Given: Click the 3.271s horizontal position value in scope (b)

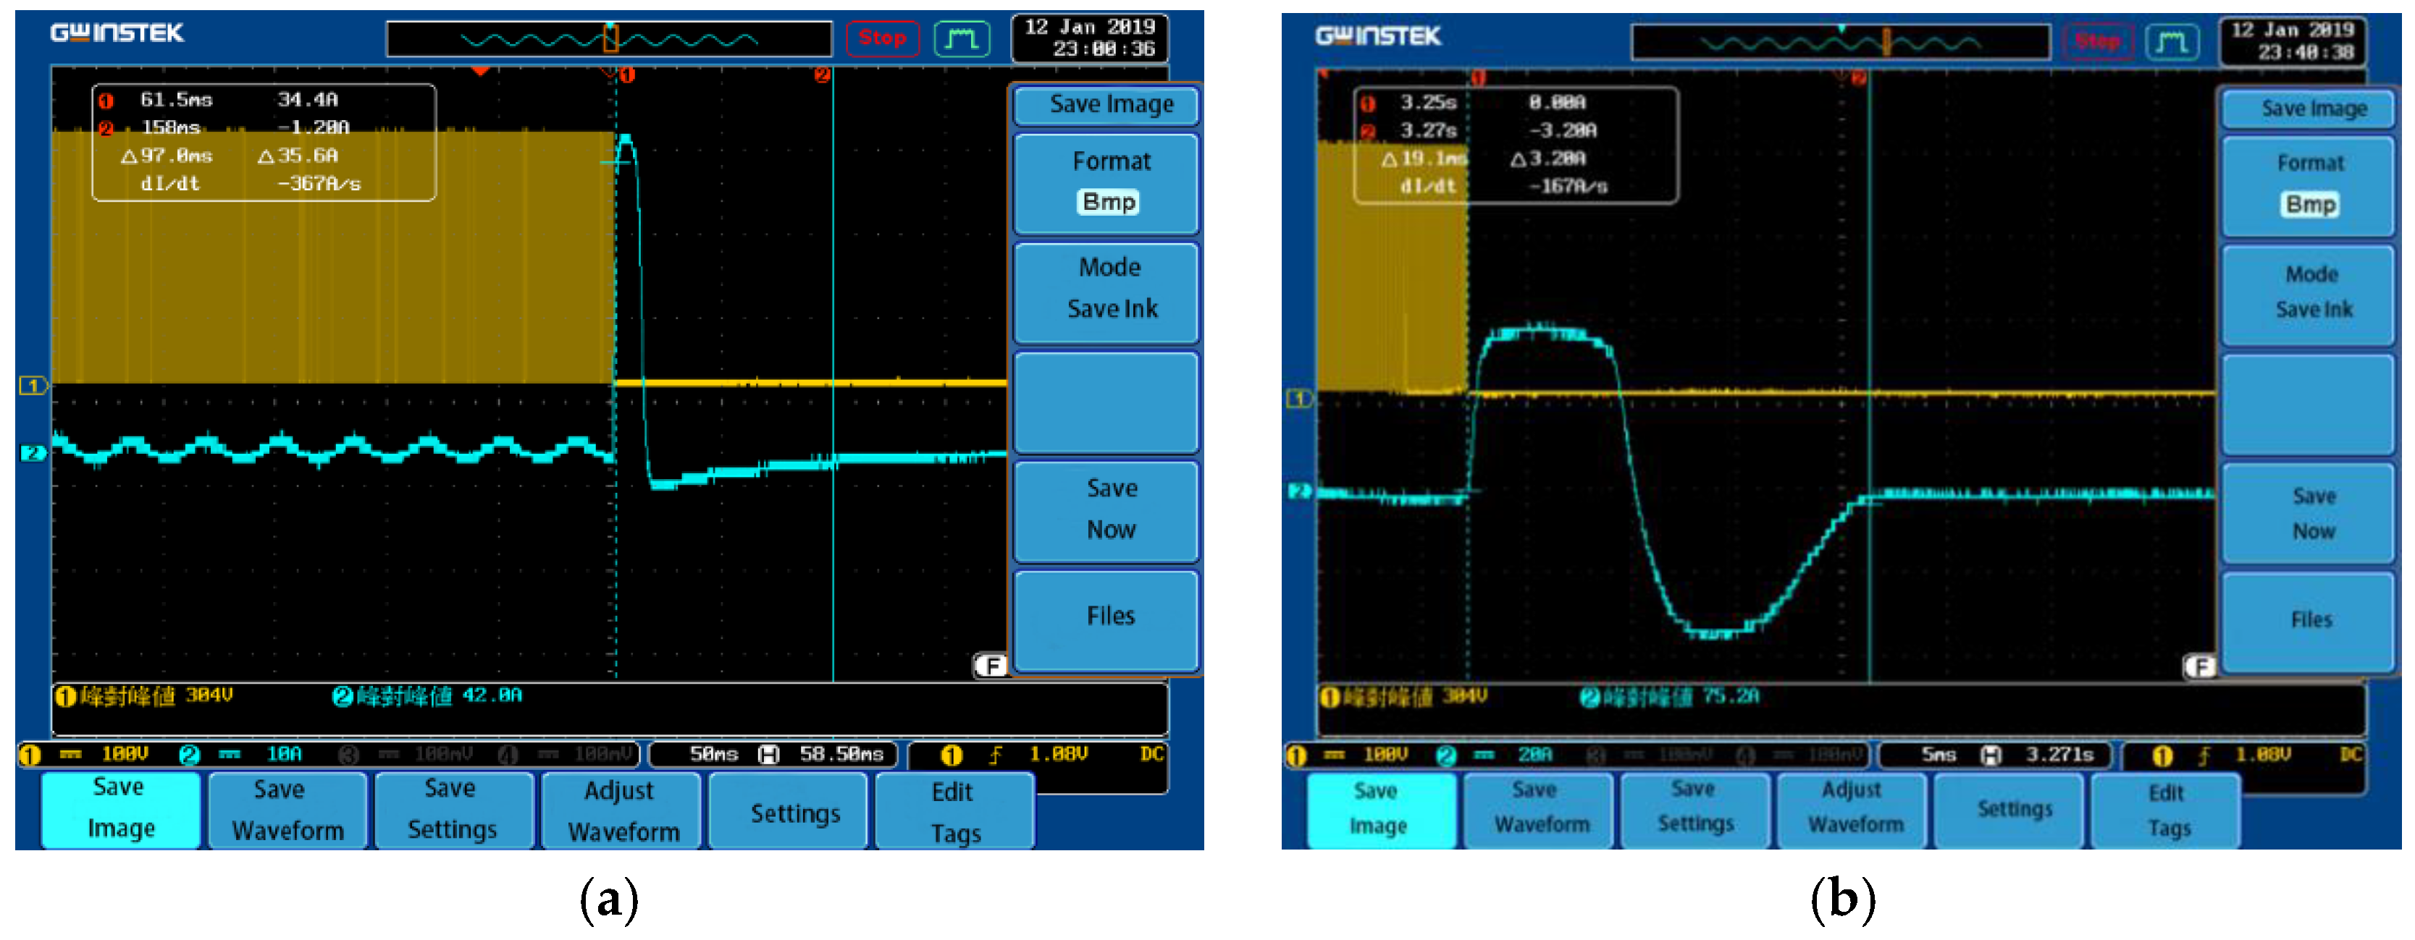Looking at the screenshot, I should tap(2059, 755).
